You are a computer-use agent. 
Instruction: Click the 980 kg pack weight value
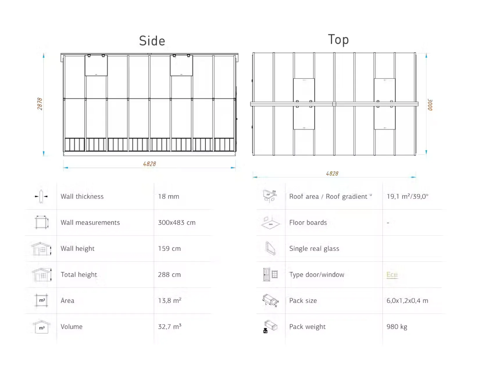[397, 327]
